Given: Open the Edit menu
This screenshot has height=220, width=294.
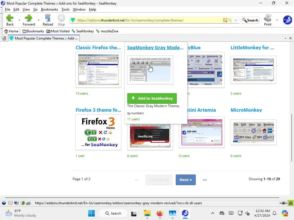Looking at the screenshot, I should [x=16, y=9].
